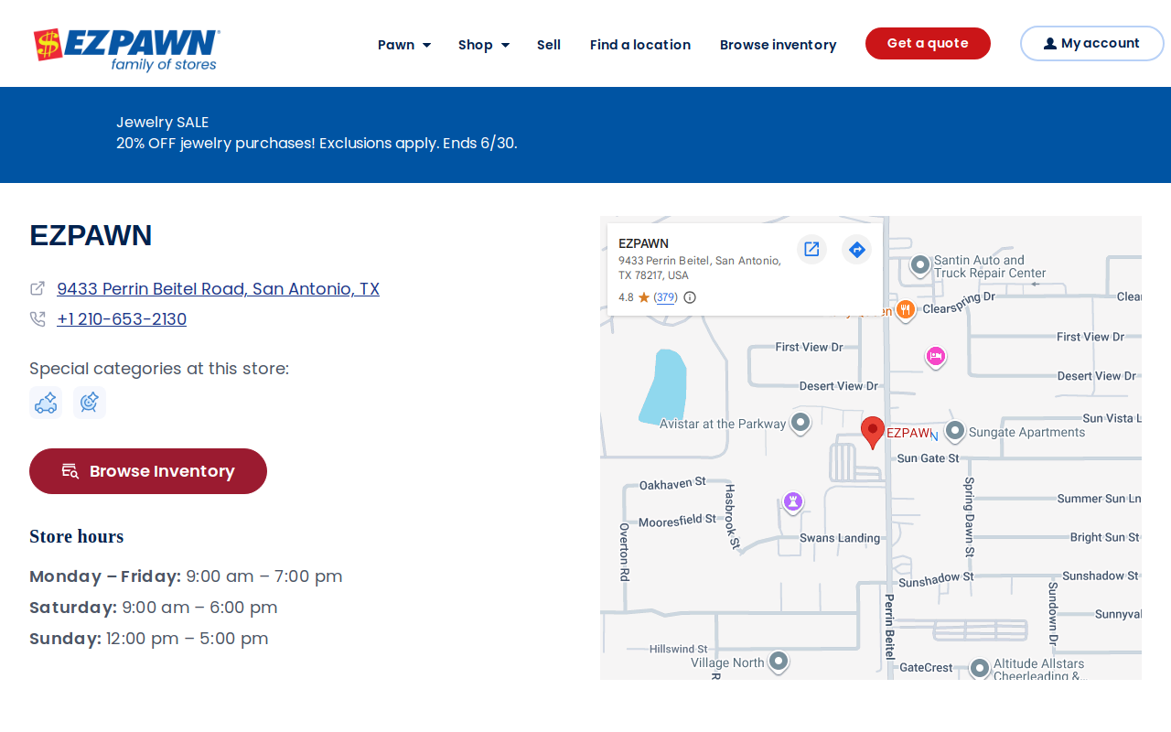Expand the Pawn dropdown menu
Screen dimensions: 1171x732
point(404,45)
